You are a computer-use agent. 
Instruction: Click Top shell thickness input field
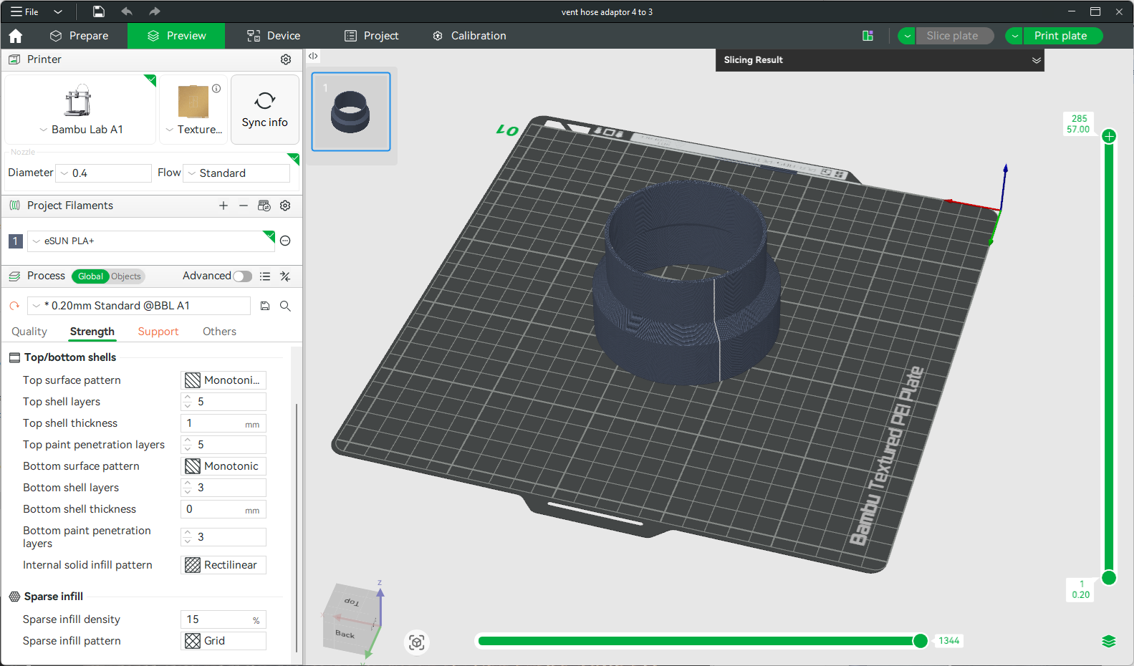click(224, 423)
